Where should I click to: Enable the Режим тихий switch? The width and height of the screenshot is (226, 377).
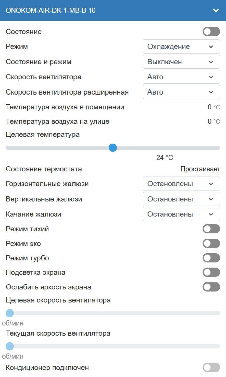[x=211, y=229]
